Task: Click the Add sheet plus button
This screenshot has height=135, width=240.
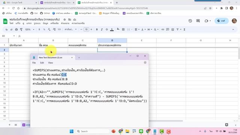Action: tap(9, 125)
